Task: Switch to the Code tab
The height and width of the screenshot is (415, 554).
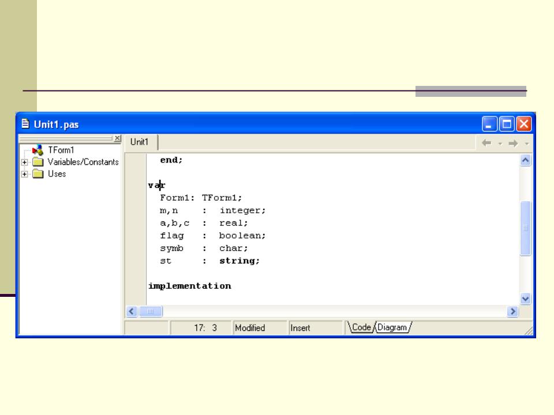Action: [x=361, y=327]
